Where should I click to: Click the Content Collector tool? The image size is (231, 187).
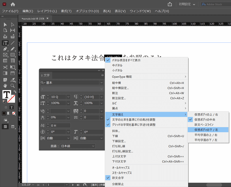[x=5, y=36]
